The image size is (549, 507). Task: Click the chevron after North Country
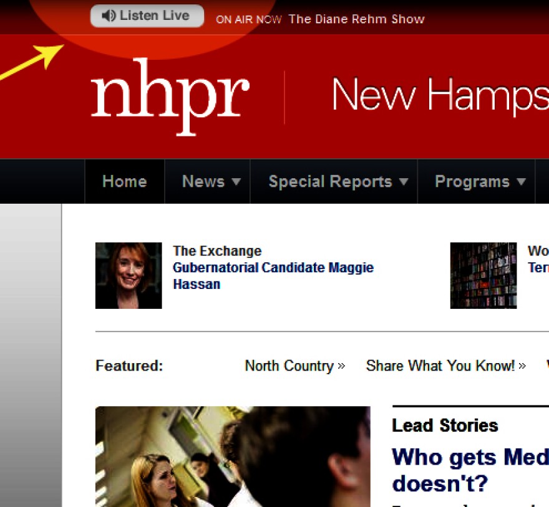(x=341, y=366)
